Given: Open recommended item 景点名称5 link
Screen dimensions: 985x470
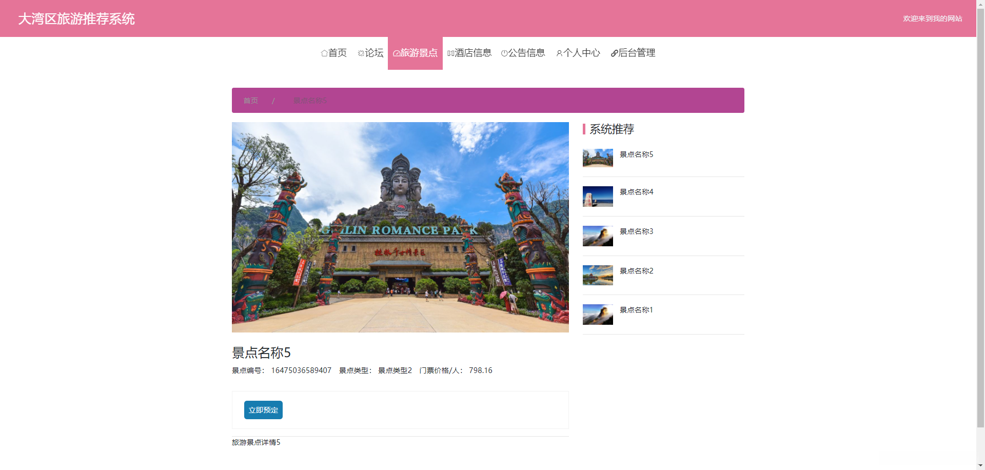Looking at the screenshot, I should pos(636,154).
